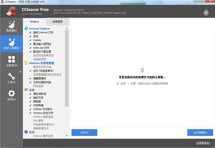Open the Easy Clean (易清理) section
This screenshot has height=148, width=215.
tap(11, 26)
